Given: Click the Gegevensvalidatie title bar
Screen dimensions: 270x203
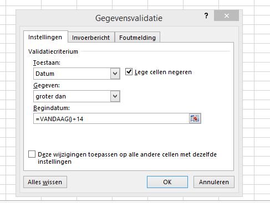Looking at the screenshot, I should [x=129, y=18].
